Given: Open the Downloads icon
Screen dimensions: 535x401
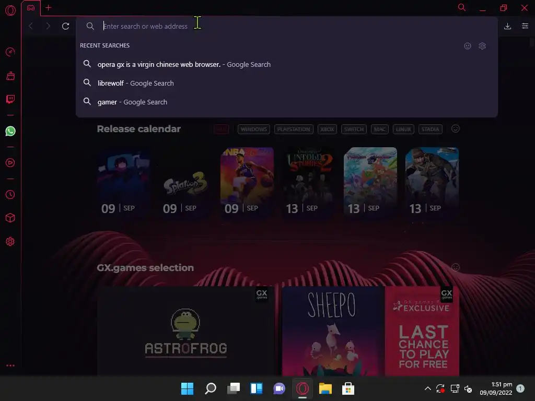Looking at the screenshot, I should (507, 26).
